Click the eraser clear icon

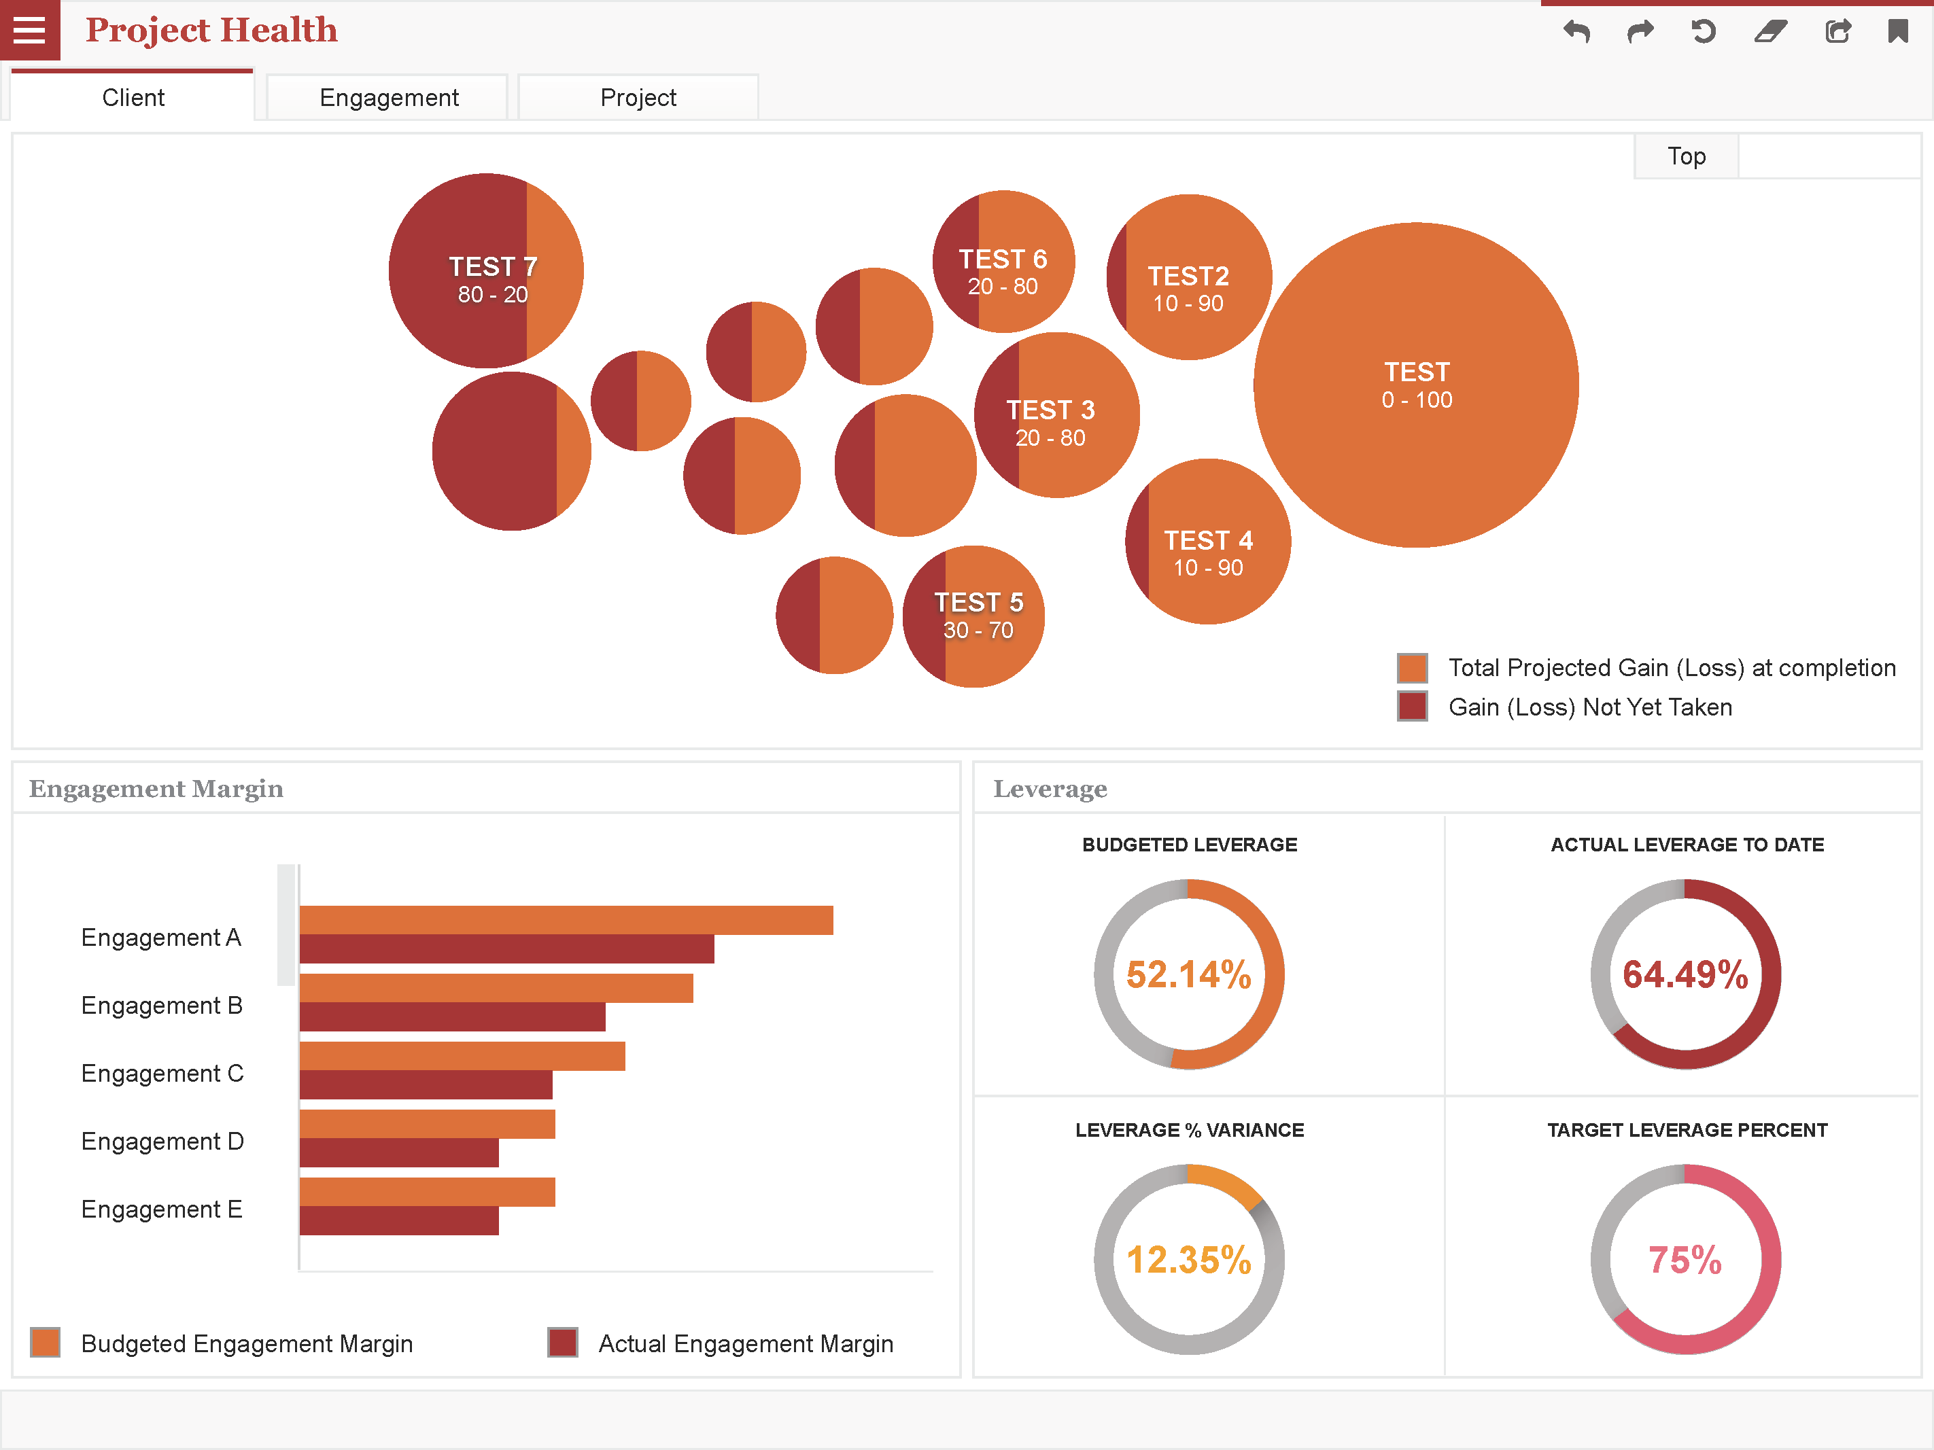(x=1770, y=33)
